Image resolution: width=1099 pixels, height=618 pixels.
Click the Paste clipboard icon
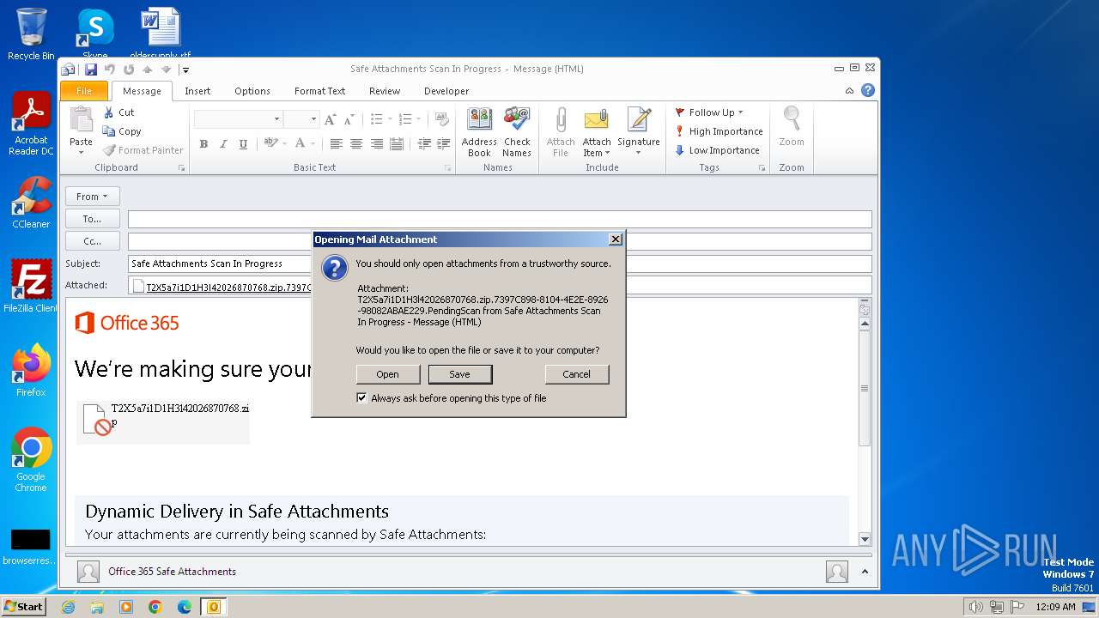[81, 121]
